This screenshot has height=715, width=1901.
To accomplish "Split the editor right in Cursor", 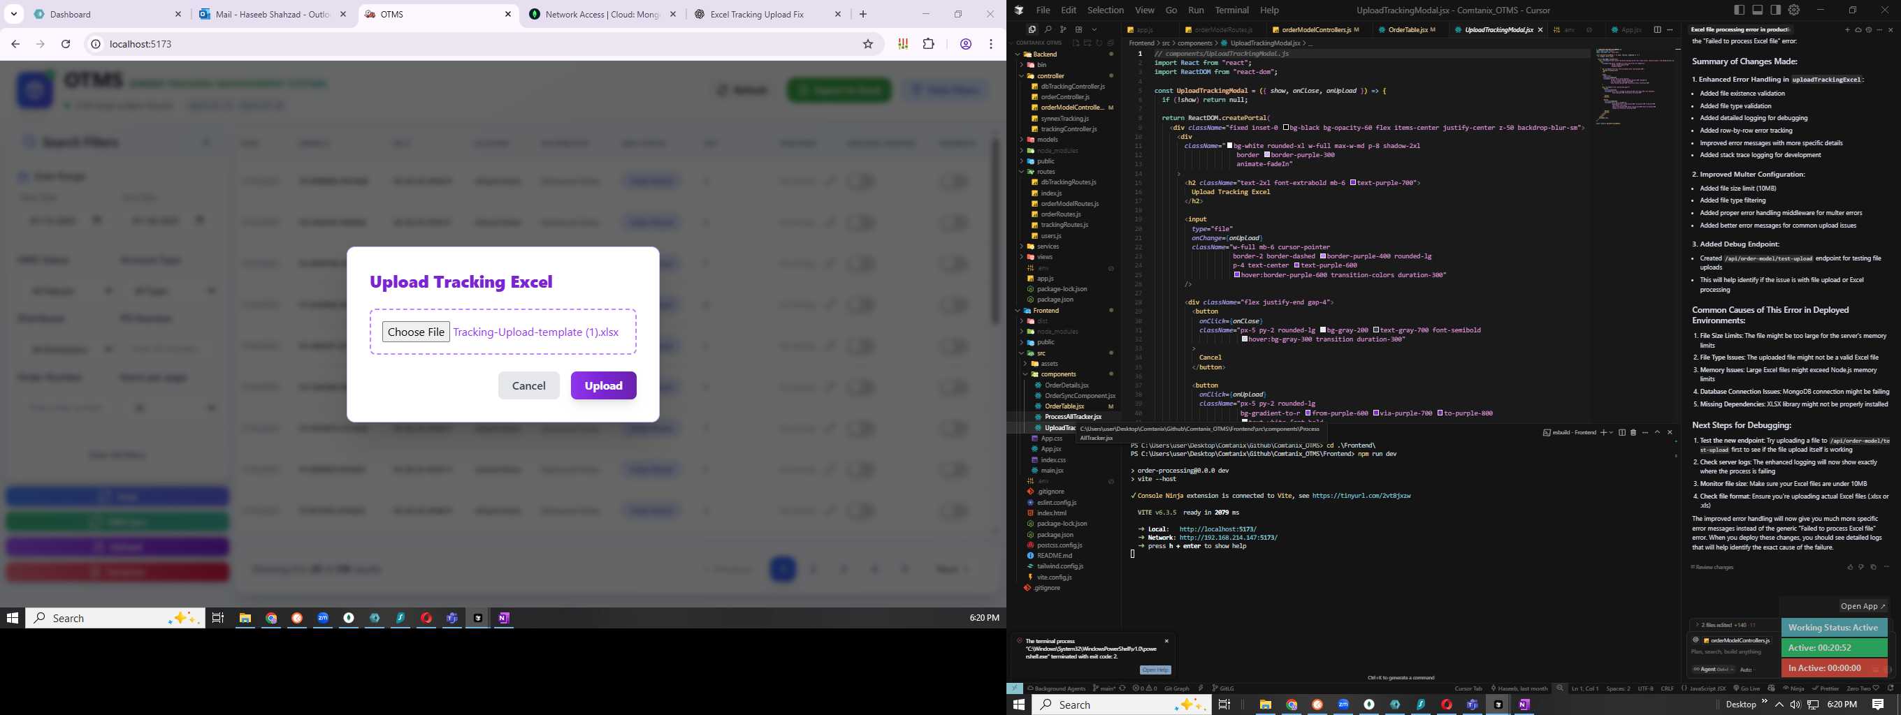I will coord(1658,29).
